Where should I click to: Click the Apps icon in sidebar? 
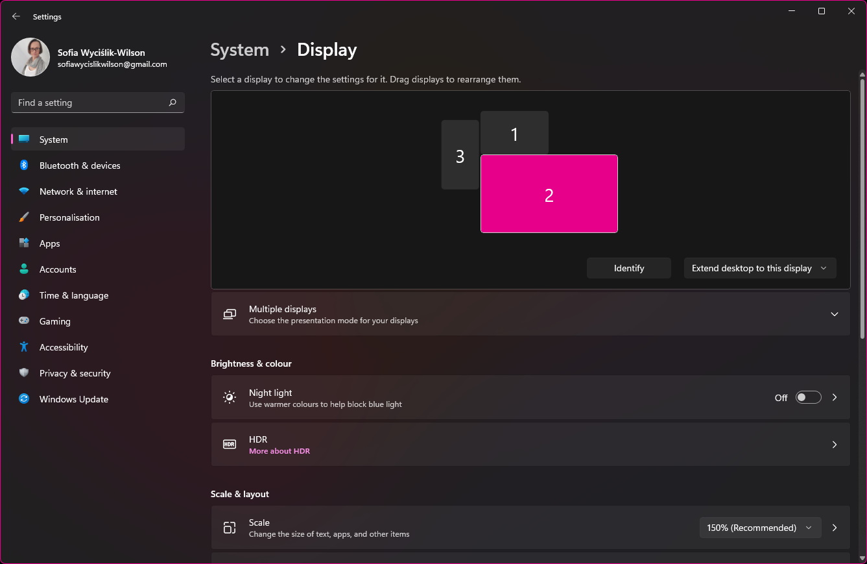click(24, 243)
